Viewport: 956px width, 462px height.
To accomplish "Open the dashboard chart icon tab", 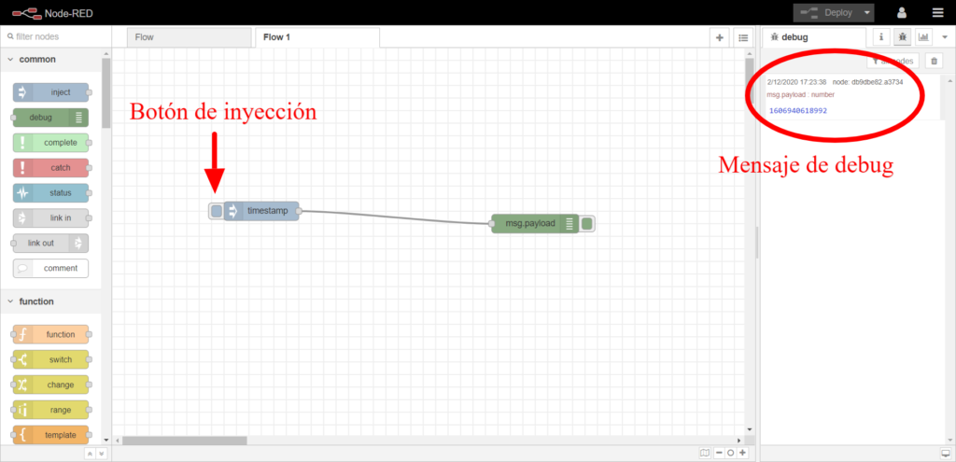I will coord(923,37).
